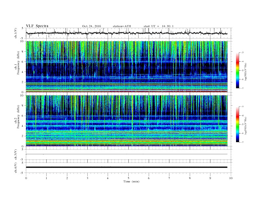The width and height of the screenshot is (260, 200).
Task: Click the ch.2 spectrogram plot
Action: 127,121
